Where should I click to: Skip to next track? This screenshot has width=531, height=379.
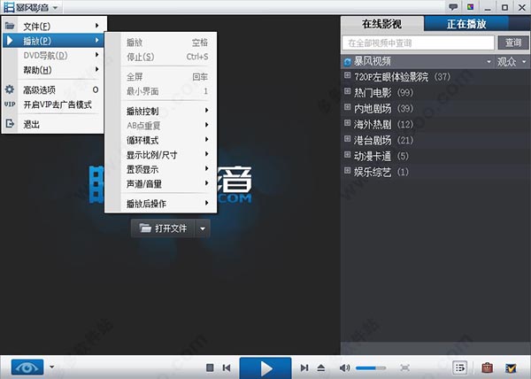[304, 367]
